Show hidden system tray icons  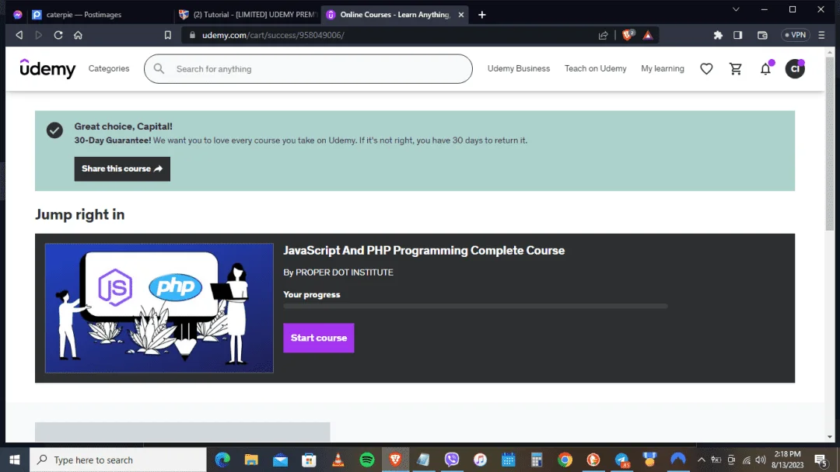[x=701, y=460]
